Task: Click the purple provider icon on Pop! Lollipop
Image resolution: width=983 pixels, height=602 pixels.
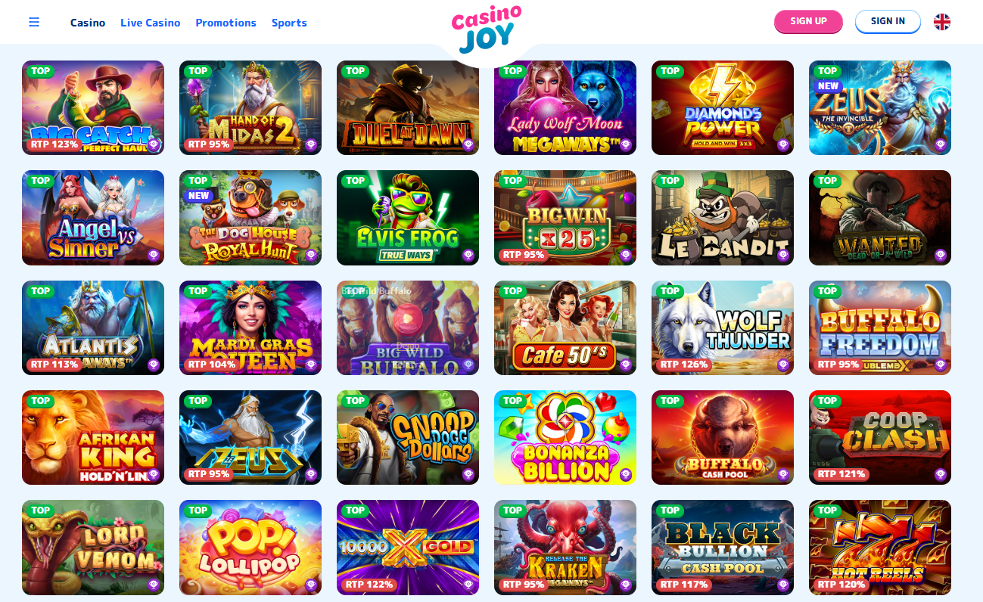Action: click(311, 585)
